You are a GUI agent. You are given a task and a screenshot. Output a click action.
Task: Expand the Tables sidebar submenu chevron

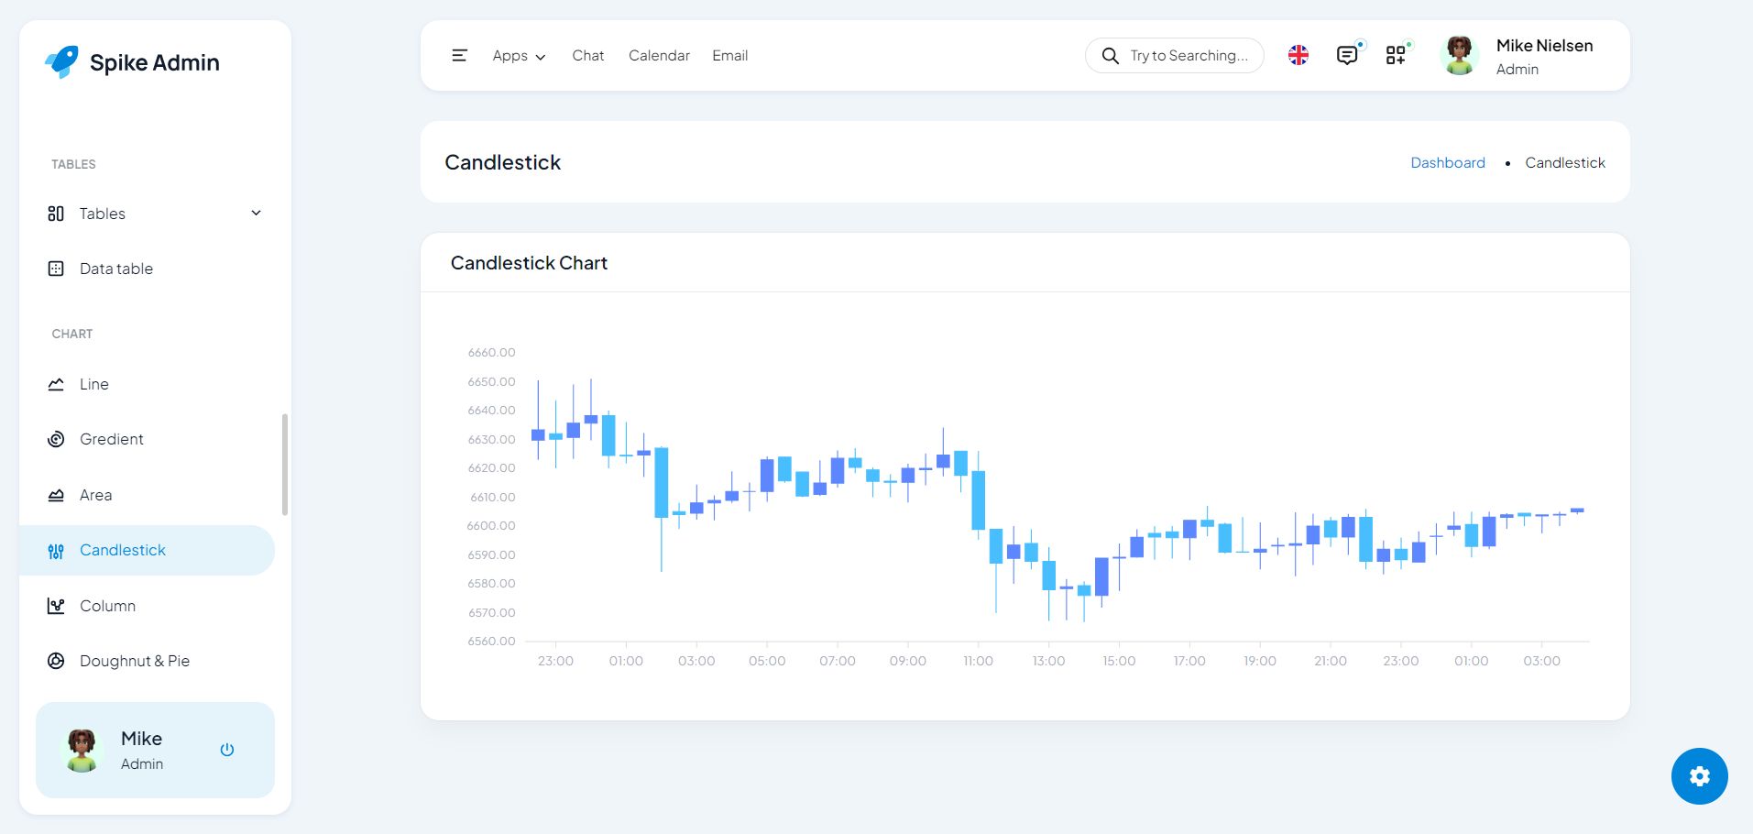[x=257, y=214]
